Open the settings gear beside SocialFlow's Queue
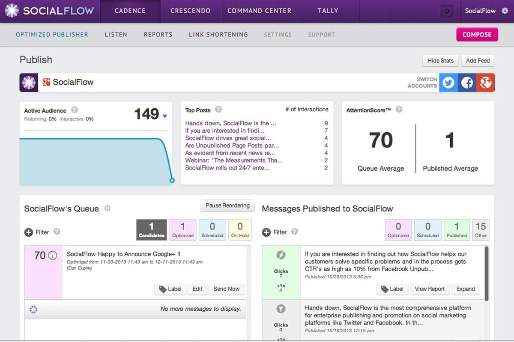Image resolution: width=514 pixels, height=342 pixels. (x=107, y=208)
